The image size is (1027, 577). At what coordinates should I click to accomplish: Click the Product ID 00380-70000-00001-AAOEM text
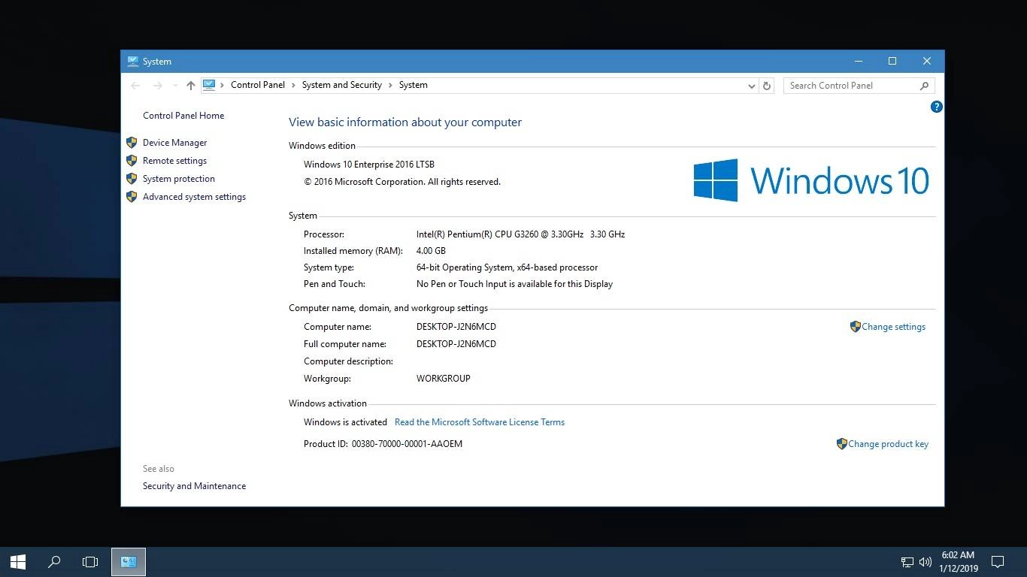tap(407, 444)
